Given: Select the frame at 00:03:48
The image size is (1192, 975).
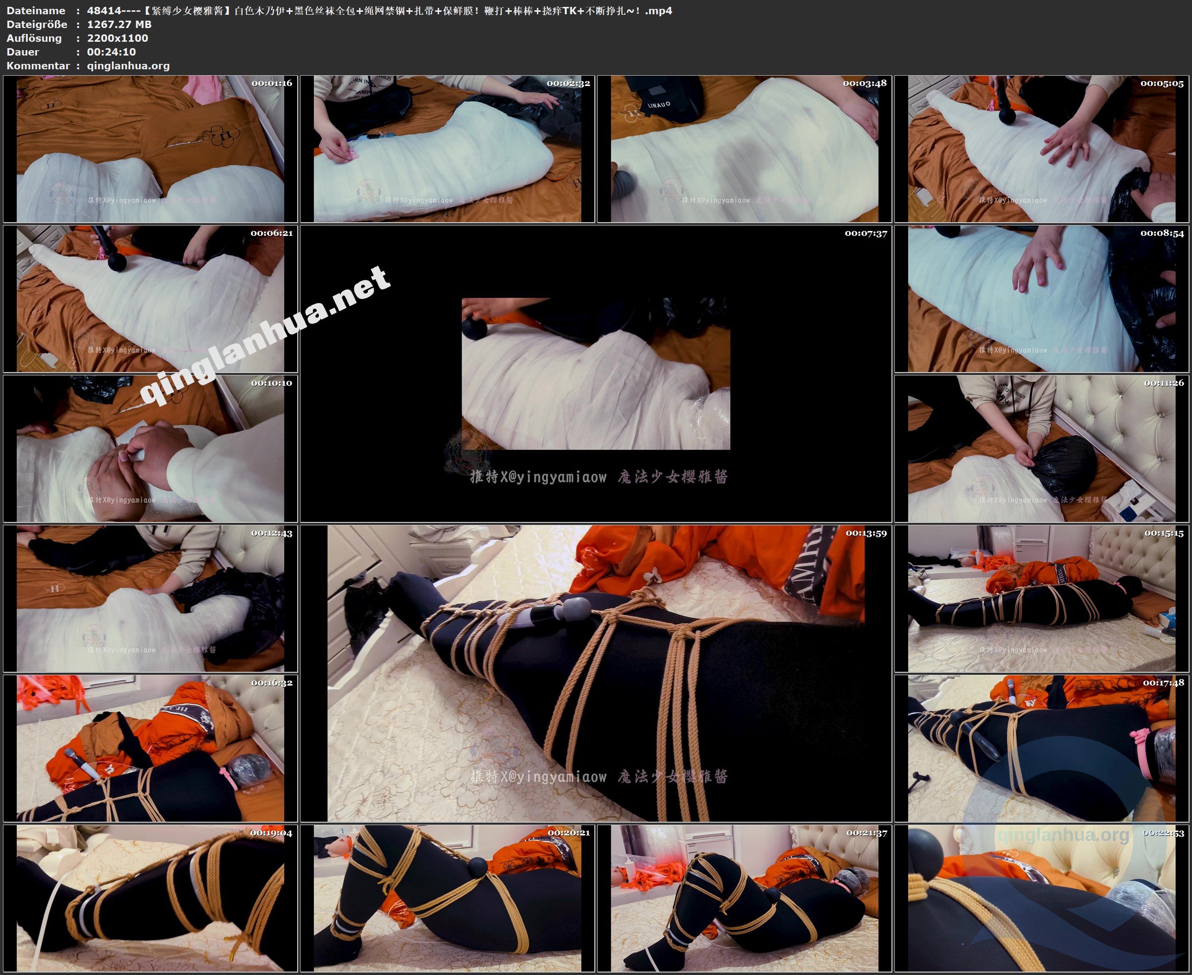Looking at the screenshot, I should click(744, 149).
